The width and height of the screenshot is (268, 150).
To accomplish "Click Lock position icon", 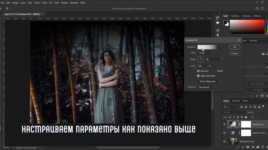I will click(238, 117).
